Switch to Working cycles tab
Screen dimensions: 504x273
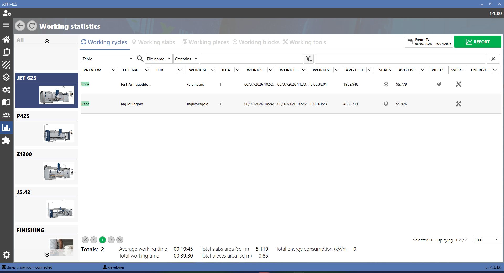(104, 42)
